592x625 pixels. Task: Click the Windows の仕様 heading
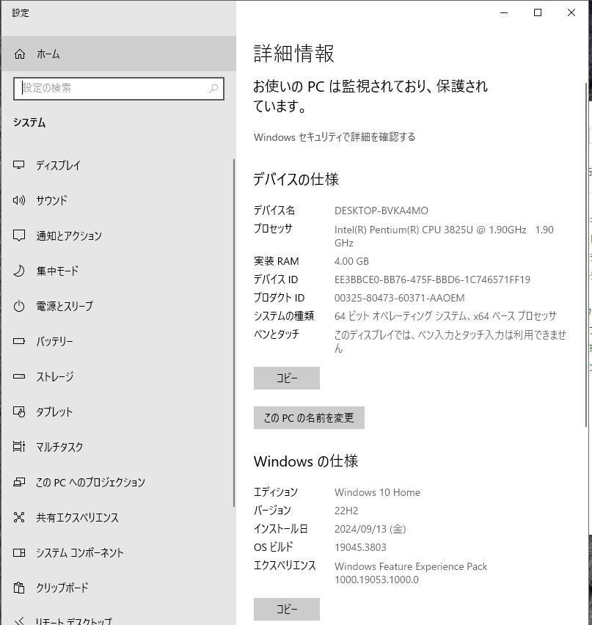(306, 461)
